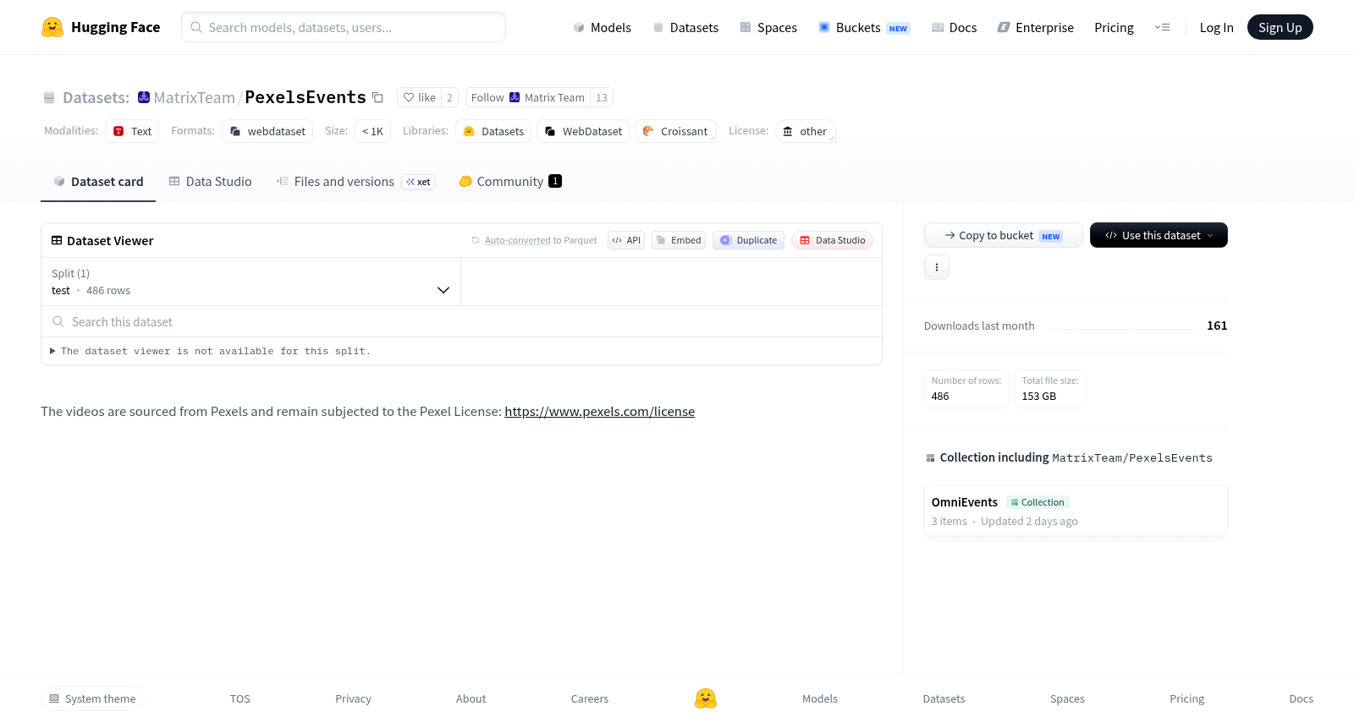Click the other license tag

click(805, 131)
